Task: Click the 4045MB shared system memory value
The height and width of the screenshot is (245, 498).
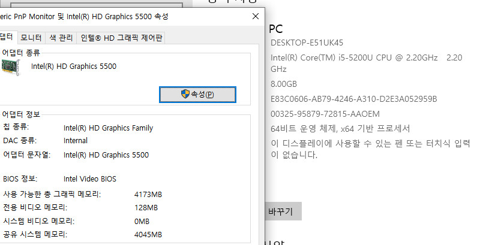Action: point(148,235)
